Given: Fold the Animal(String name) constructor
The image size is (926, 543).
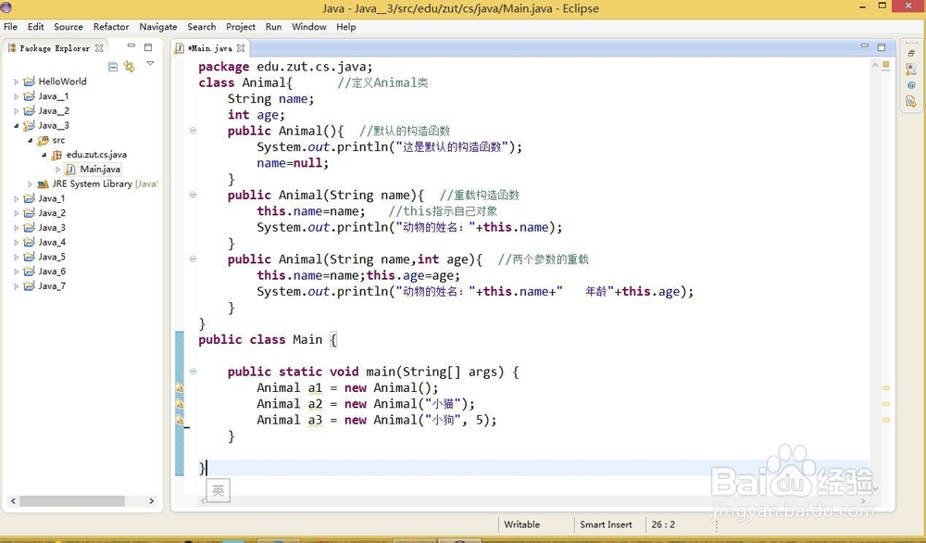Looking at the screenshot, I should 193,195.
